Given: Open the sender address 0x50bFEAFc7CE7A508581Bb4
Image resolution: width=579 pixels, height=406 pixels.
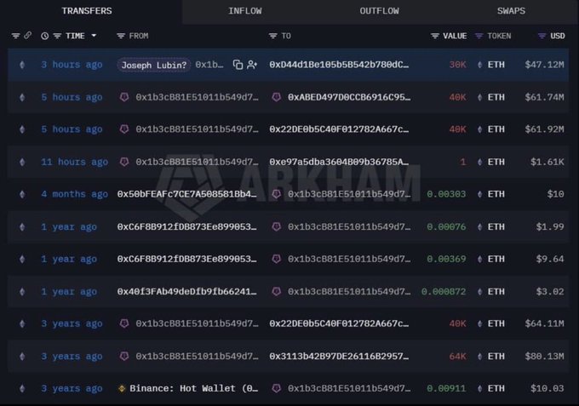Looking at the screenshot, I should (186, 194).
